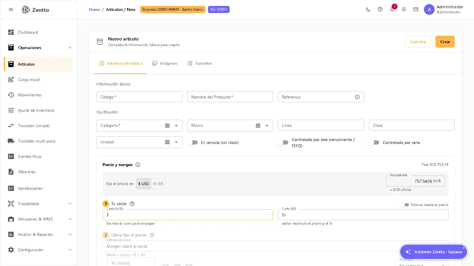Focus the Nombre del Producto field
This screenshot has height=266, width=474.
(230, 97)
